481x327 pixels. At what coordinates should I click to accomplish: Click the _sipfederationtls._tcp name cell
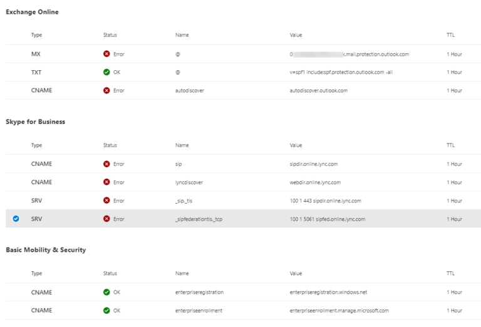[x=199, y=219]
